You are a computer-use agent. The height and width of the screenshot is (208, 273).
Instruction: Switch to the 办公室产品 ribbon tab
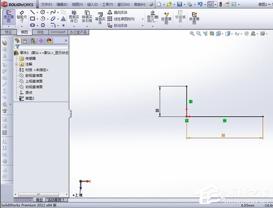[x=78, y=32]
